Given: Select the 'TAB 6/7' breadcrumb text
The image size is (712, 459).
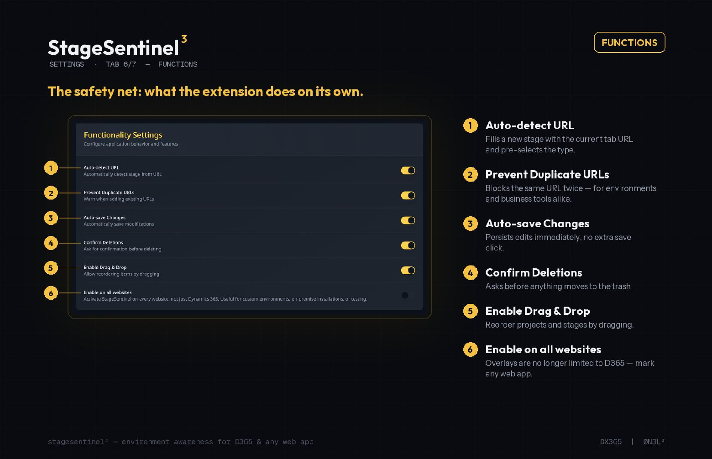Looking at the screenshot, I should [x=121, y=64].
